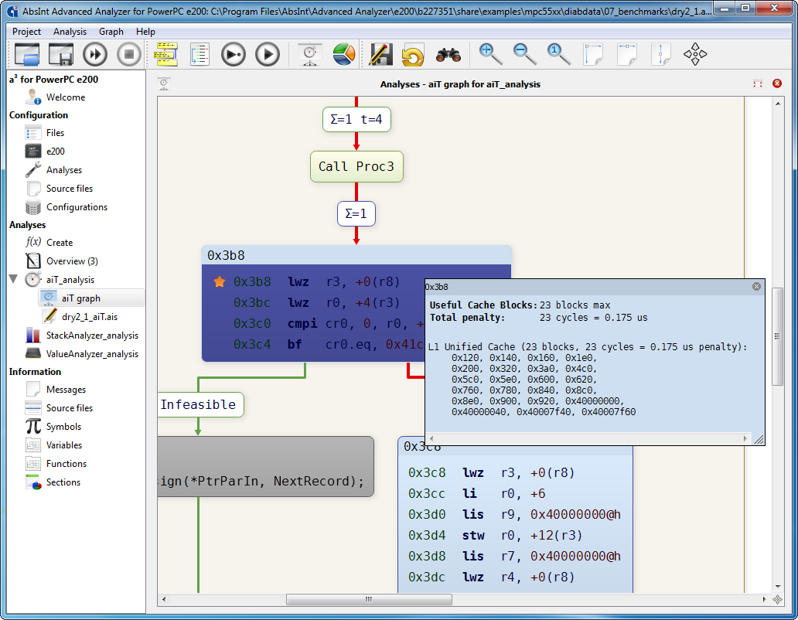Screen dimensions: 798x620
Task: Click the popup's scroll right arrow
Action: point(745,438)
